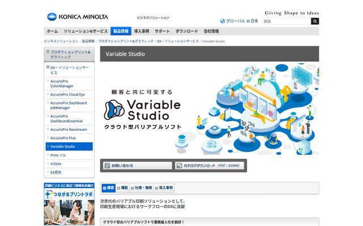
Task: Select AccurioPro Flux in sidebar
Action: pyautogui.click(x=69, y=138)
